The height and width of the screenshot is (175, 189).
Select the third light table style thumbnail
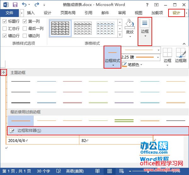[106, 28]
